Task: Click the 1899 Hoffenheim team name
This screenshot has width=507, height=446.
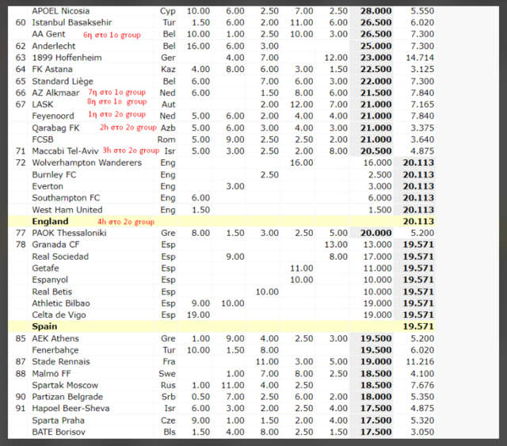Action: click(67, 58)
